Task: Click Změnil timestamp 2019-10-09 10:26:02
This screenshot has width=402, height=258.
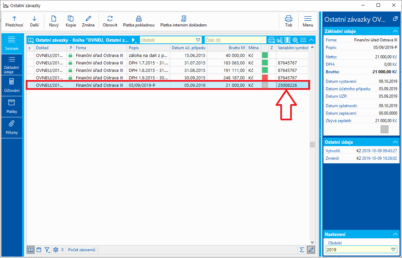Action: [x=379, y=158]
